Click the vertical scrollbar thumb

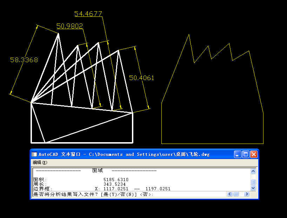(x=253, y=182)
